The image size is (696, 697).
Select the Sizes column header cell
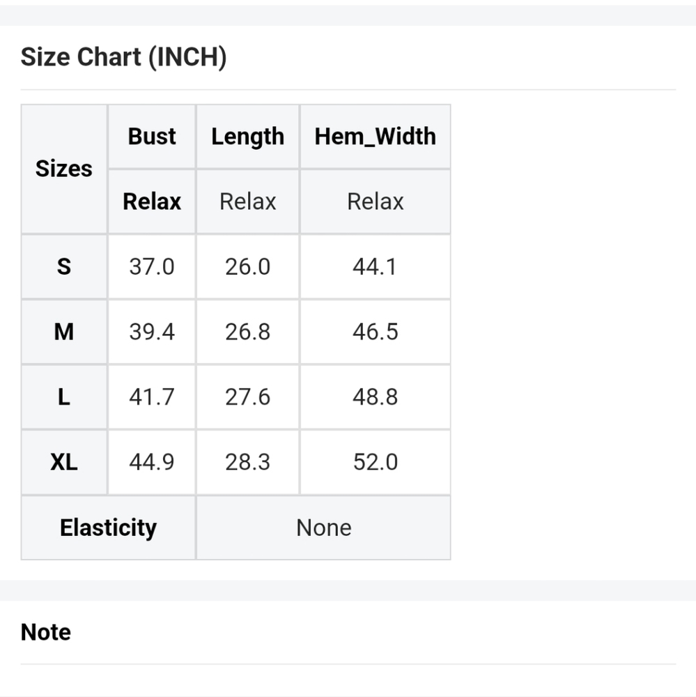tap(64, 169)
